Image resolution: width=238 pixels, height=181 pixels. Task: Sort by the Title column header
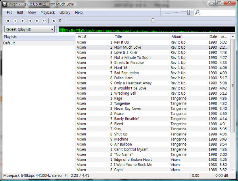click(x=142, y=36)
